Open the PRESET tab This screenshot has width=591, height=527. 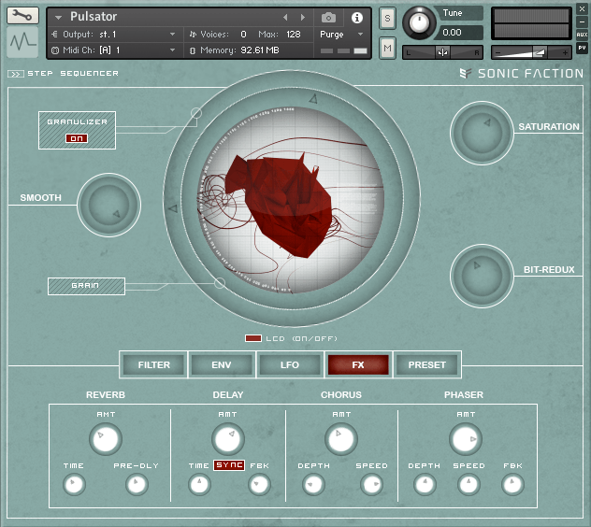coord(427,364)
